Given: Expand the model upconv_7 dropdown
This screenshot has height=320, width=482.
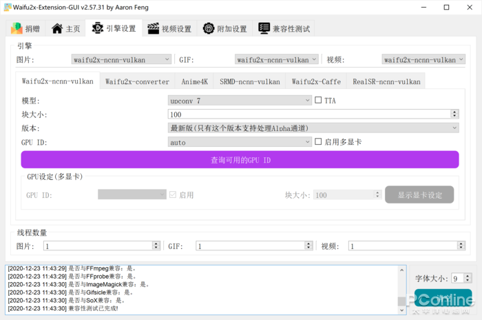Looking at the screenshot, I should pos(240,101).
